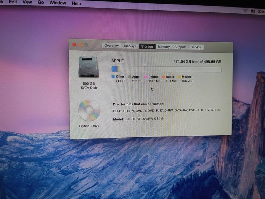This screenshot has width=265, height=199.
Task: Click the Audio "61.4 MB" value
Action: coord(171,81)
